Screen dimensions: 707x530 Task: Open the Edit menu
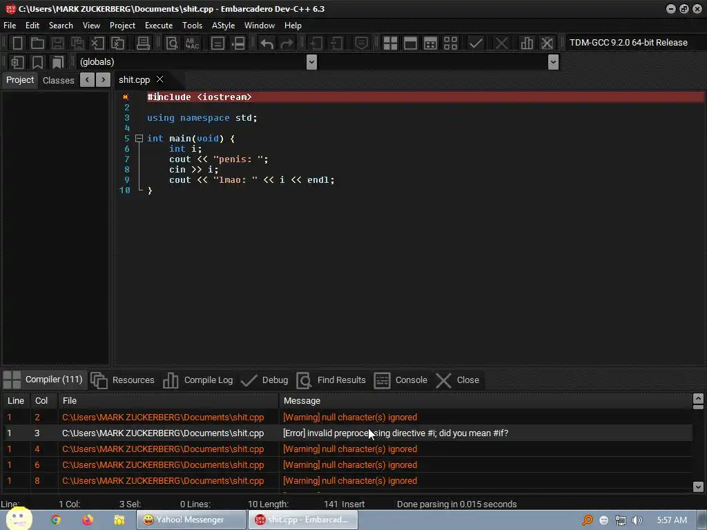tap(32, 26)
